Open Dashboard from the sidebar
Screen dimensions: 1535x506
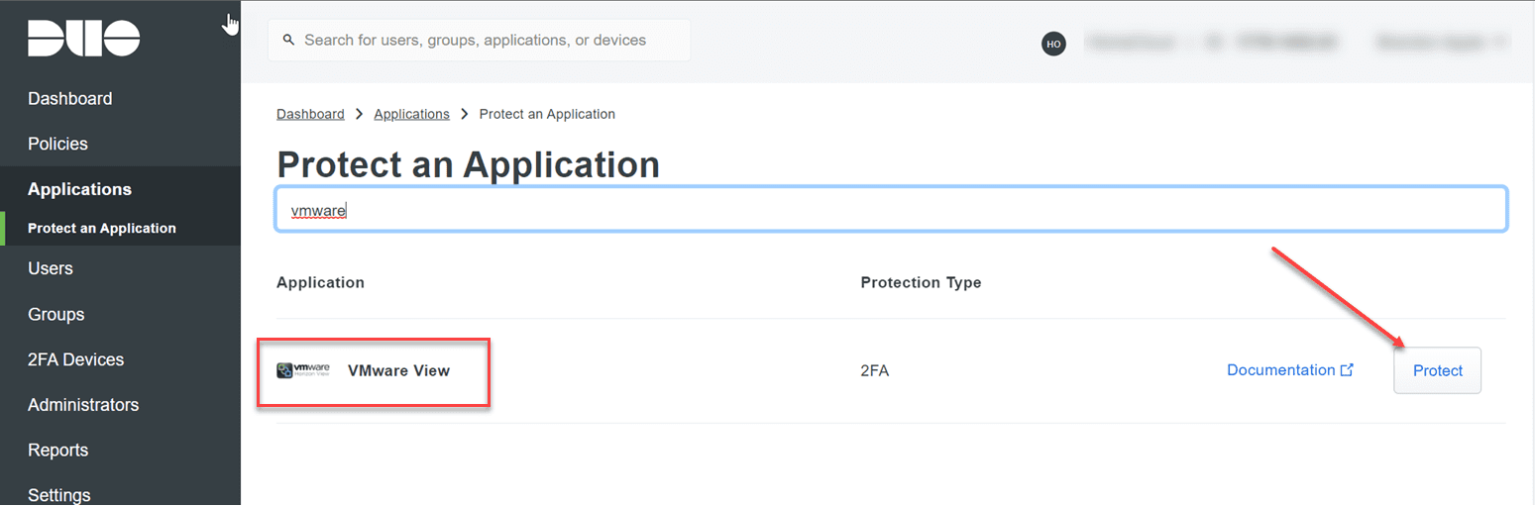(x=69, y=99)
